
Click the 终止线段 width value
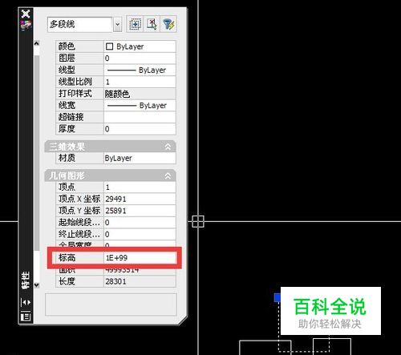point(140,234)
